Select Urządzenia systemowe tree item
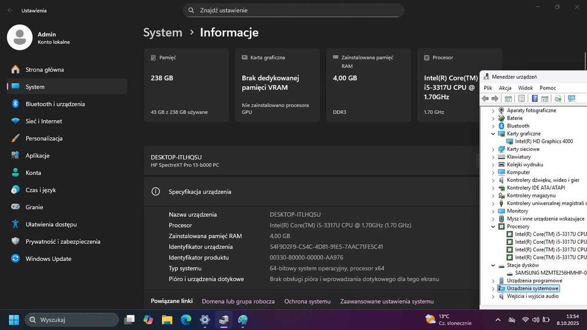Screen dimensions: 587x330 click(x=532, y=288)
